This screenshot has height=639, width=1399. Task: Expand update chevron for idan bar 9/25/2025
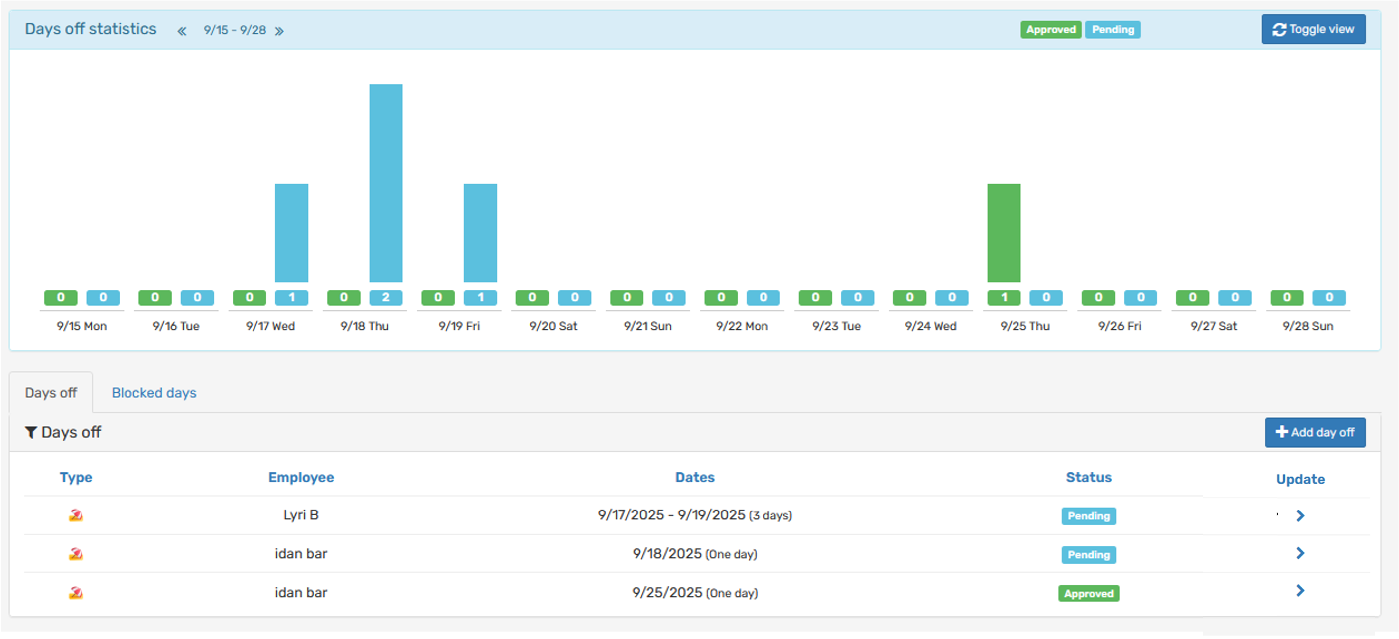pos(1300,591)
